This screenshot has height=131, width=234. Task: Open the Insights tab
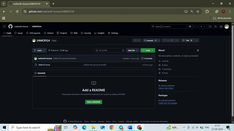[99, 33]
